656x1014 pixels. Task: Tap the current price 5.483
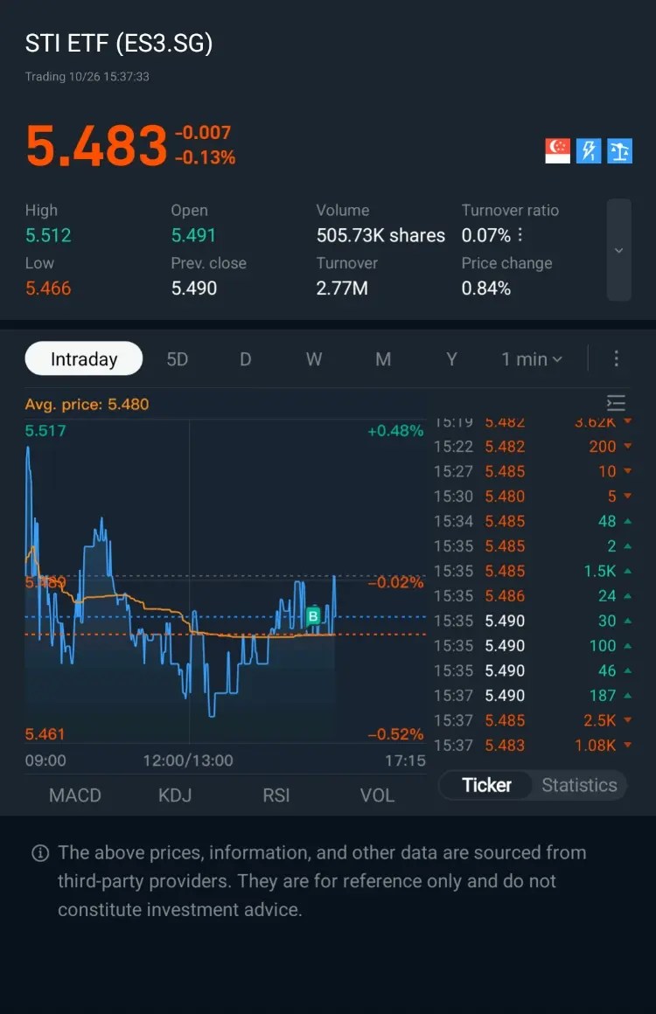96,145
